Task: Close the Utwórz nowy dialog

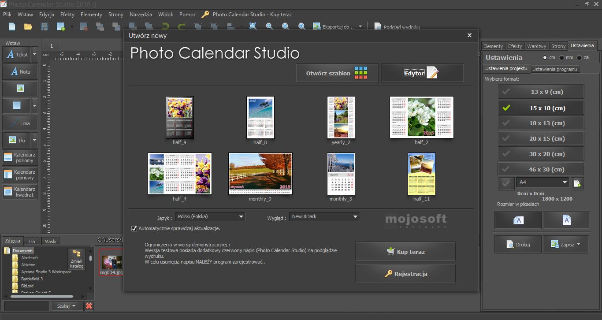Action: [469, 35]
